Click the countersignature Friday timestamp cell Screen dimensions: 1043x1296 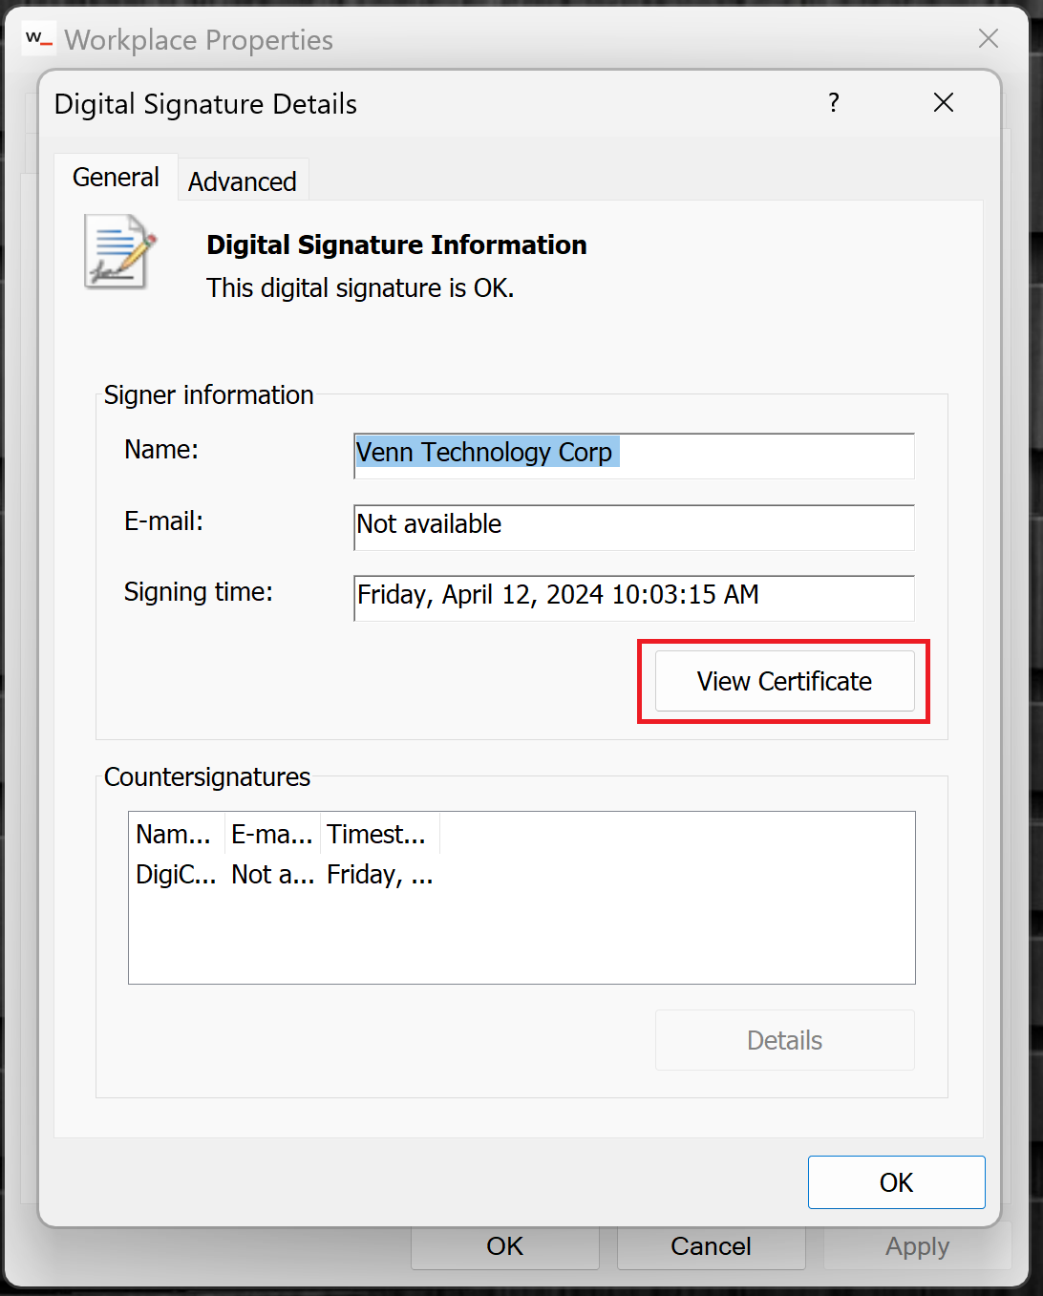380,875
